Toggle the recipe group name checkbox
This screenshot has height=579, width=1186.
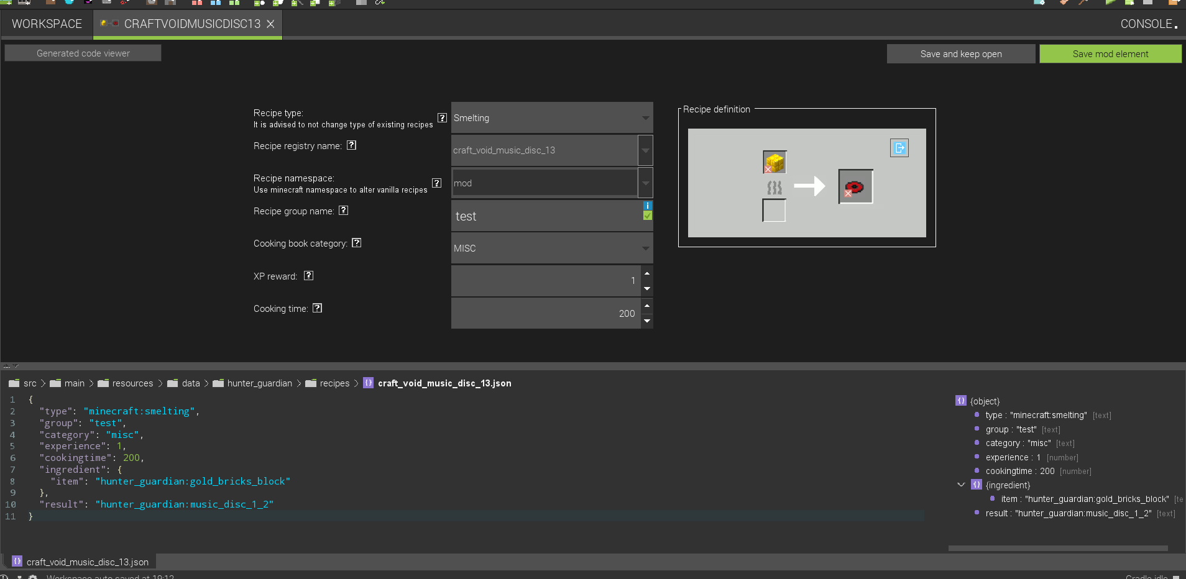[648, 215]
